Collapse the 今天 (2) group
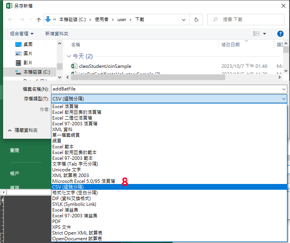The width and height of the screenshot is (290, 243). (69, 56)
